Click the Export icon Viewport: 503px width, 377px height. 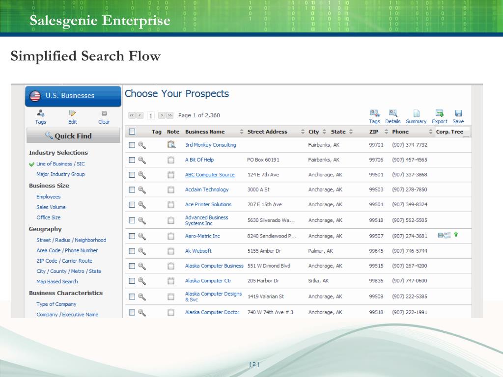(440, 113)
